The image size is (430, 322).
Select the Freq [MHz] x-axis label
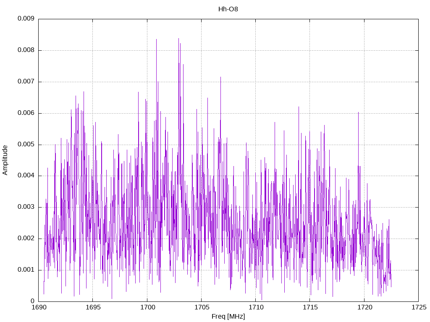(228, 317)
